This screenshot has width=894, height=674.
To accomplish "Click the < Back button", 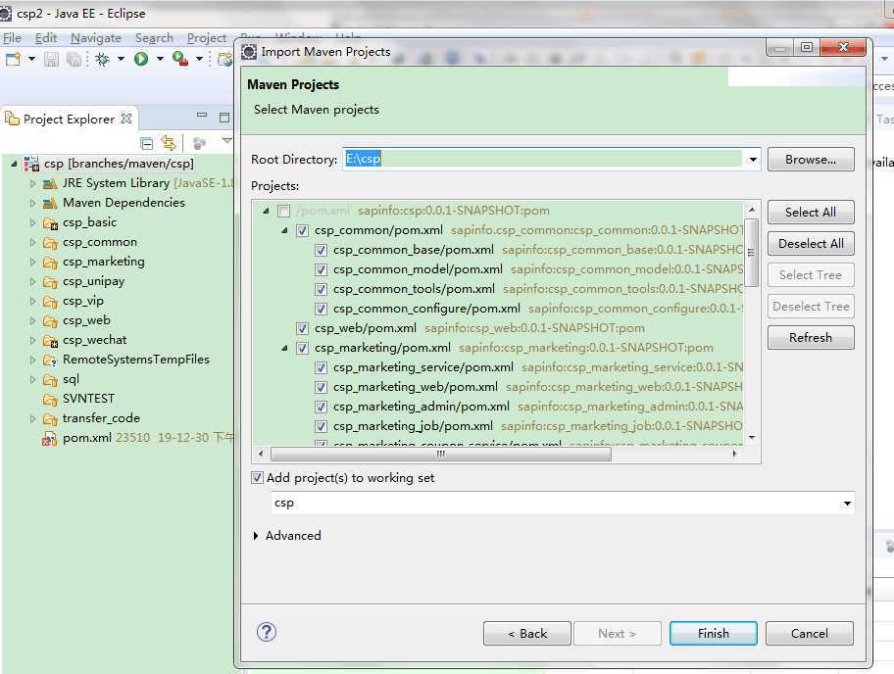I will (526, 634).
